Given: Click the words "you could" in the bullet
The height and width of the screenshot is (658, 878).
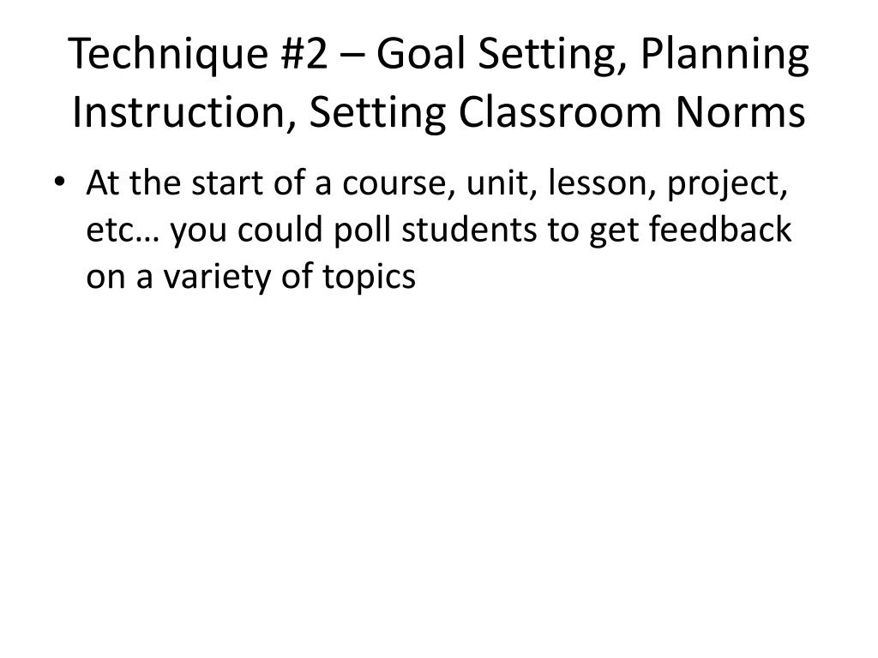Looking at the screenshot, I should pos(246,230).
